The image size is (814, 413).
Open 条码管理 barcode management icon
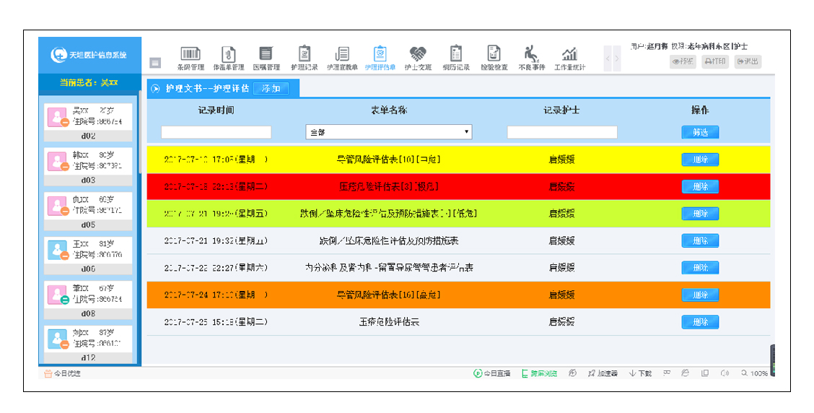[191, 54]
